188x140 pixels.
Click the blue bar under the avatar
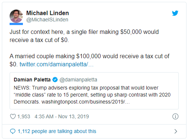[16, 24]
